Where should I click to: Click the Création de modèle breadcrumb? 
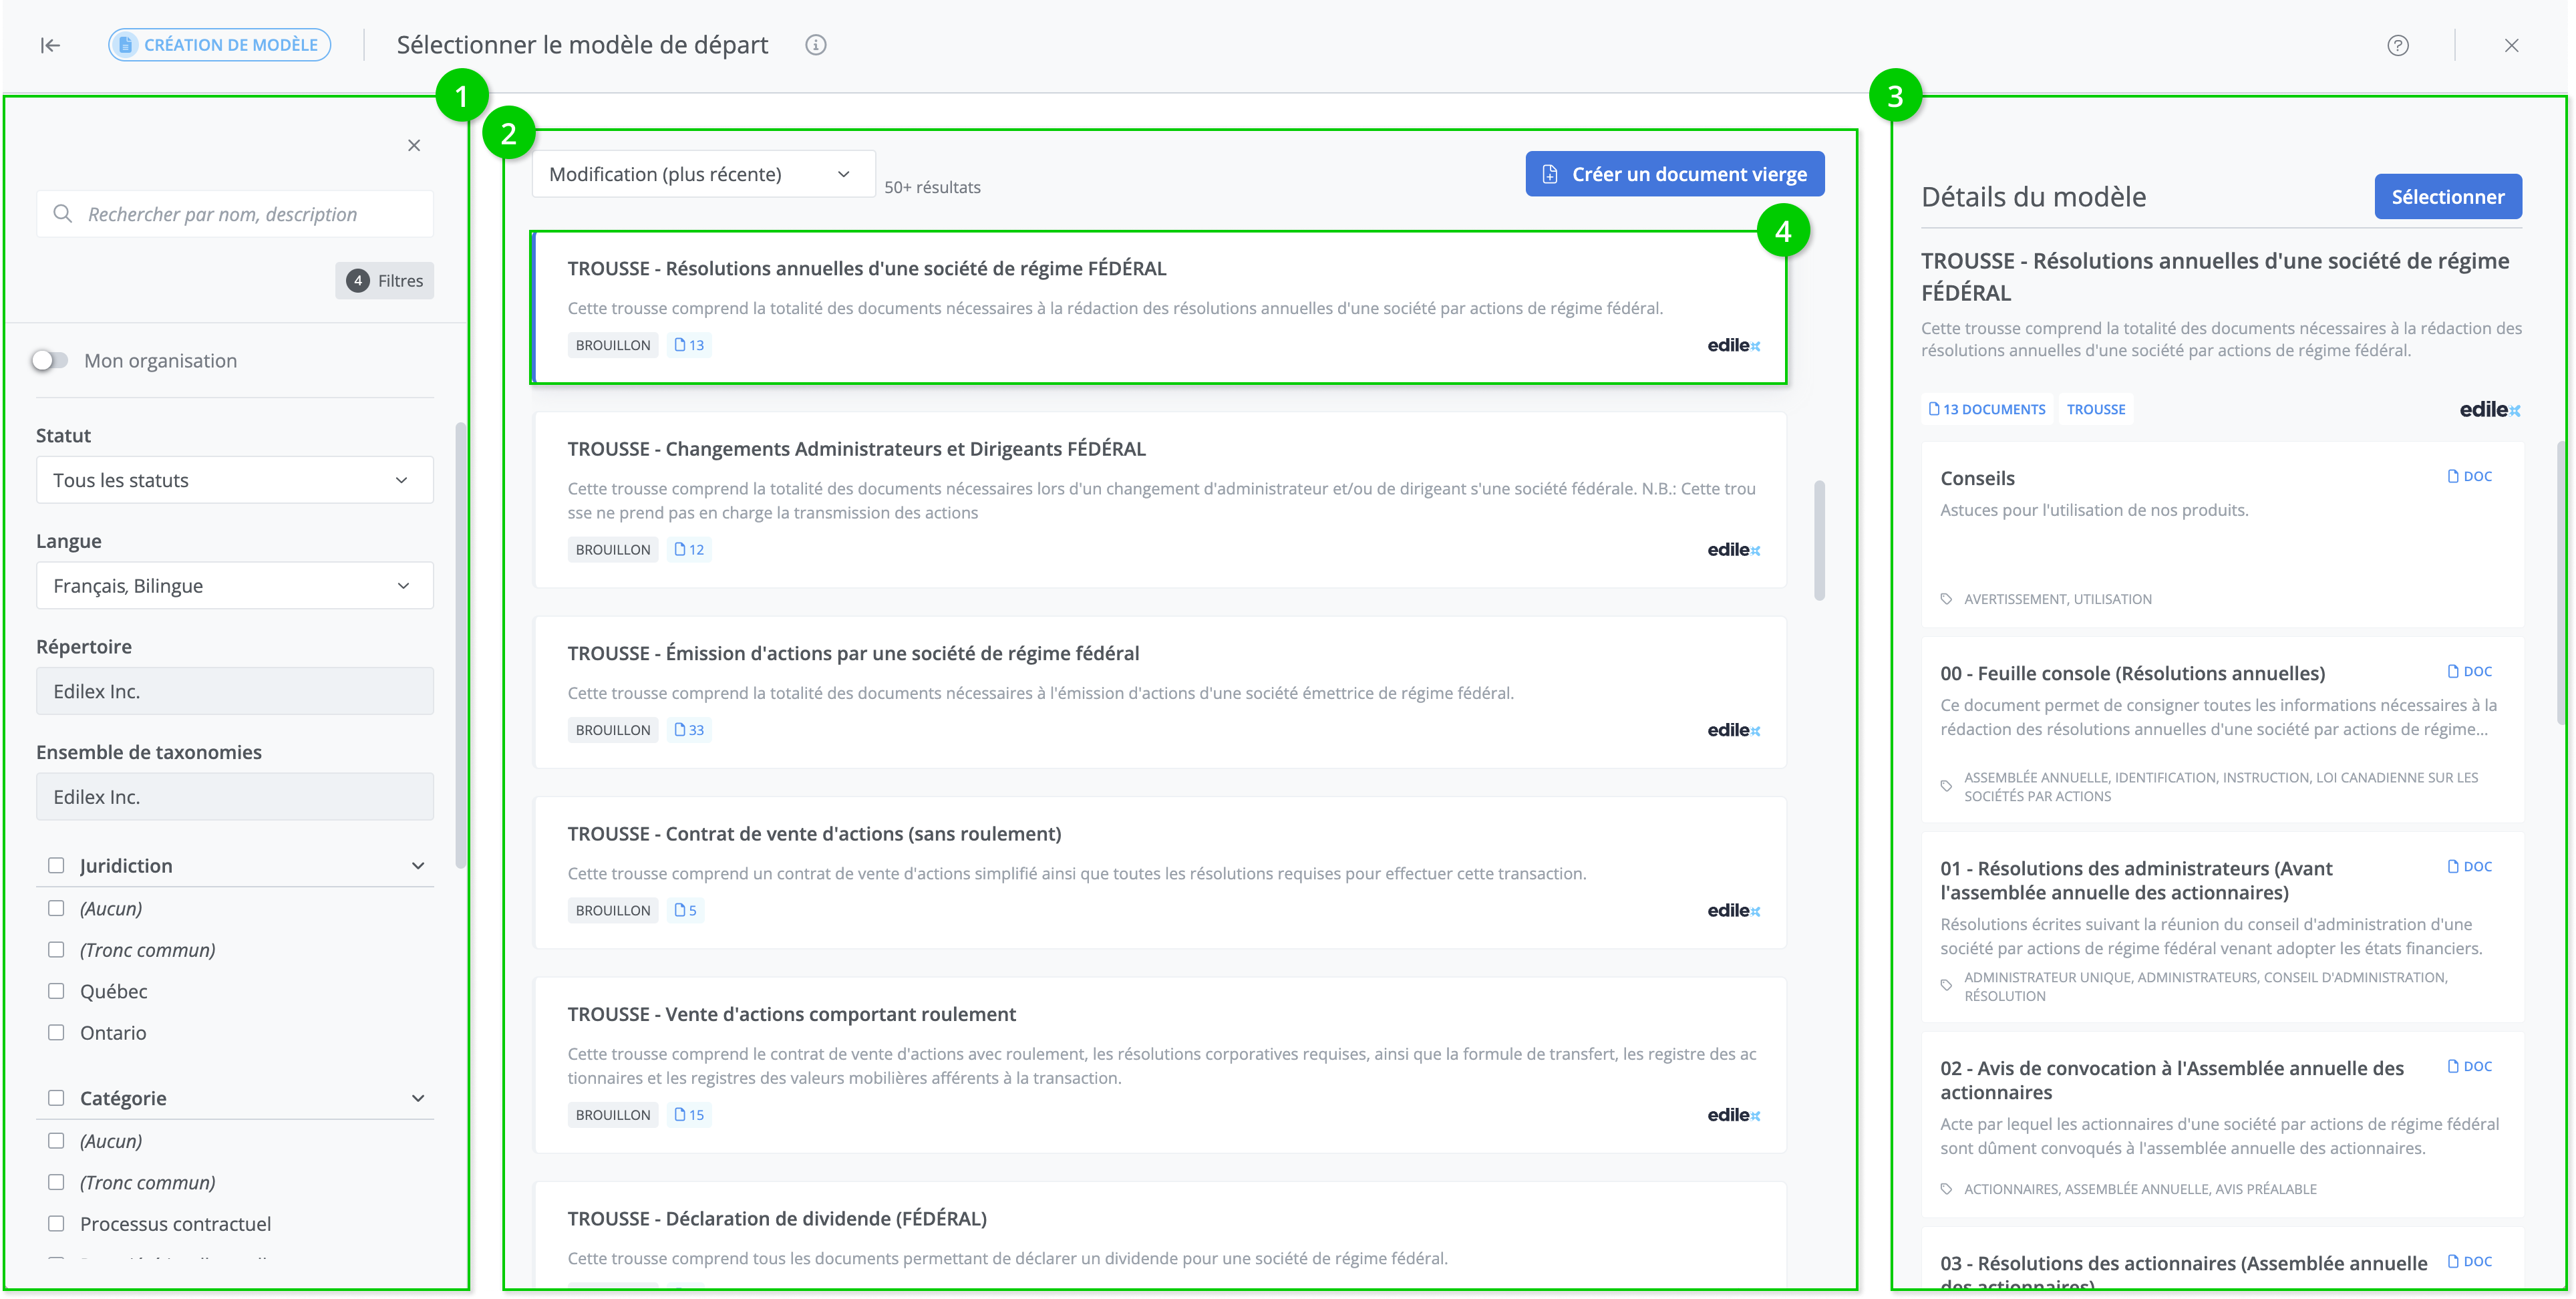point(219,45)
